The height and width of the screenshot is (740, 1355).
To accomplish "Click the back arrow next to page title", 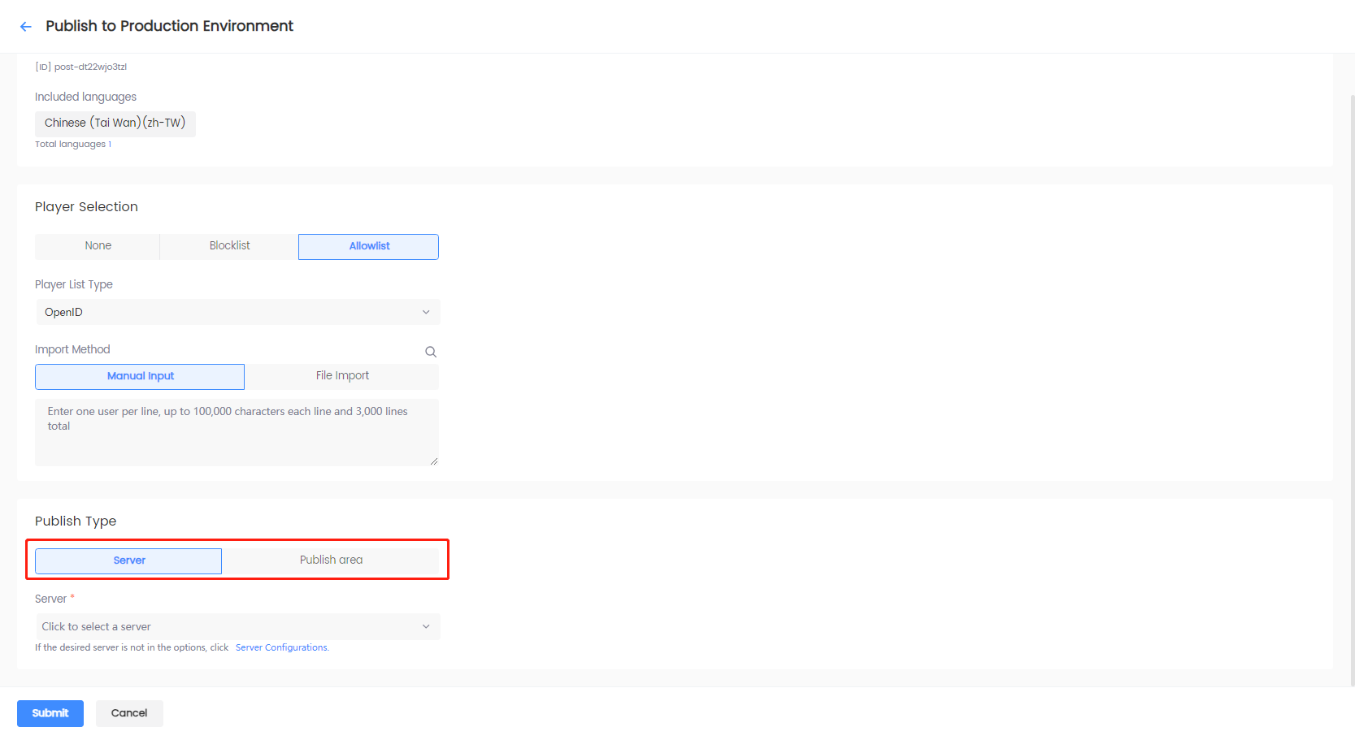I will coord(26,27).
